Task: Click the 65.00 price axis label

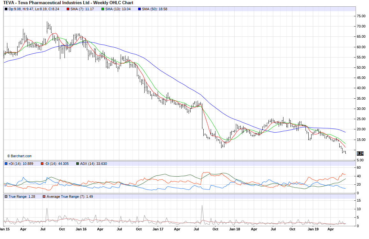Action: [x=361, y=37]
